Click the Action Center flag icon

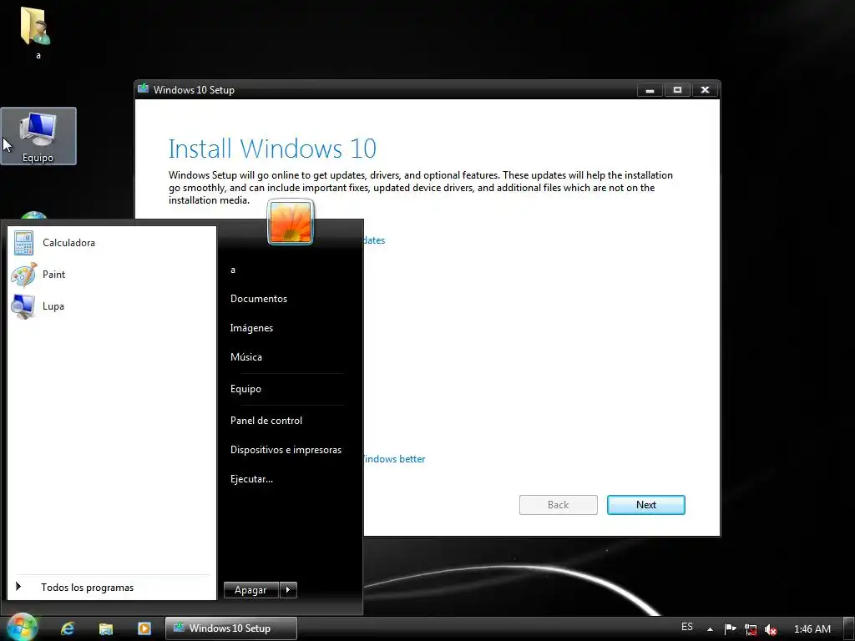click(730, 629)
